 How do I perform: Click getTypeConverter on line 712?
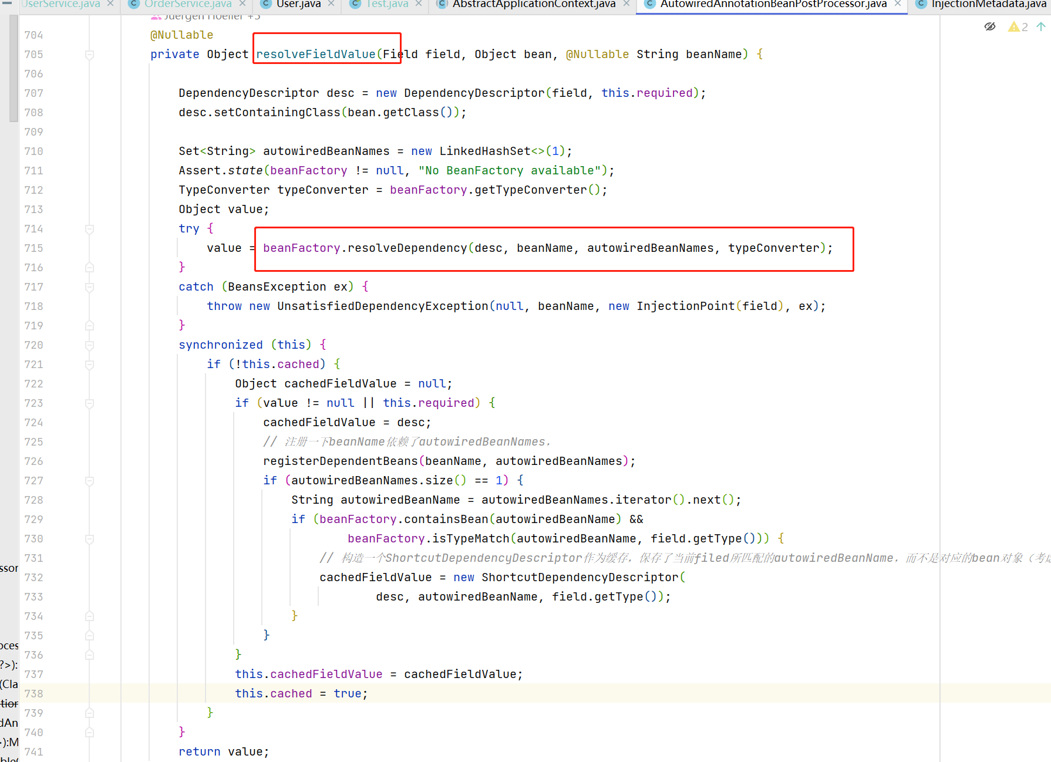coord(531,190)
